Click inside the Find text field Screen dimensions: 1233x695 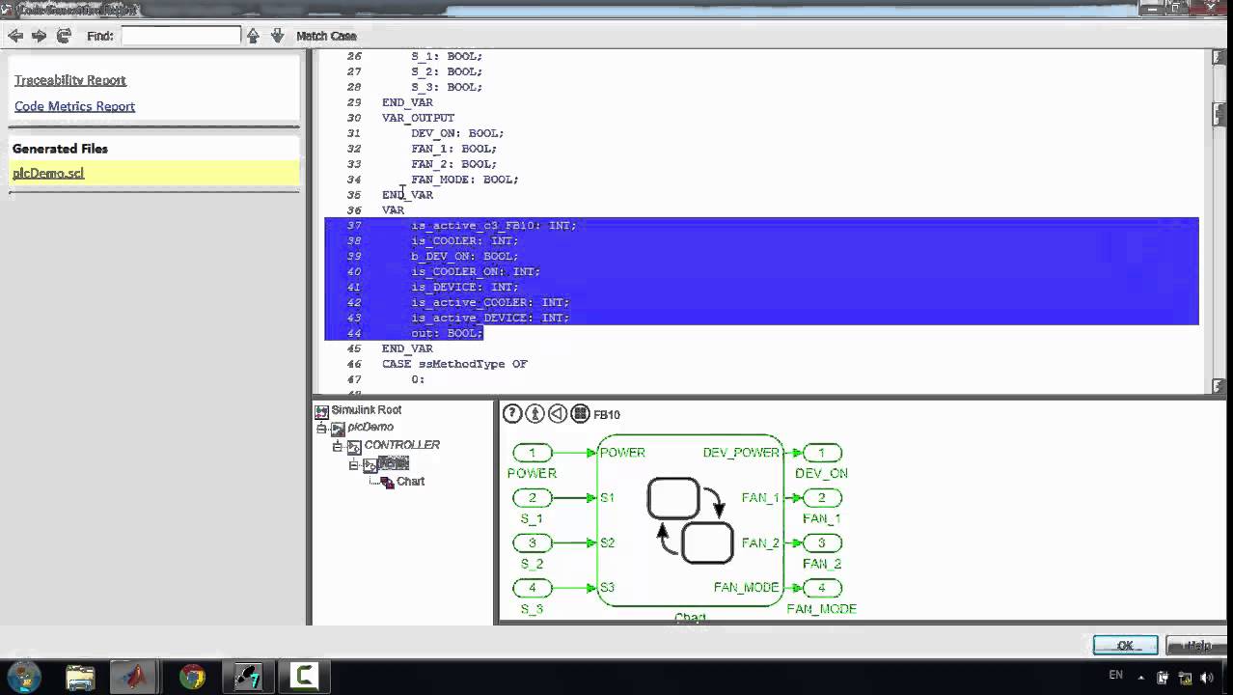(x=180, y=36)
